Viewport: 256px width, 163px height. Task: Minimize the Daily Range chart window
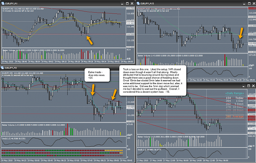coord(243,86)
